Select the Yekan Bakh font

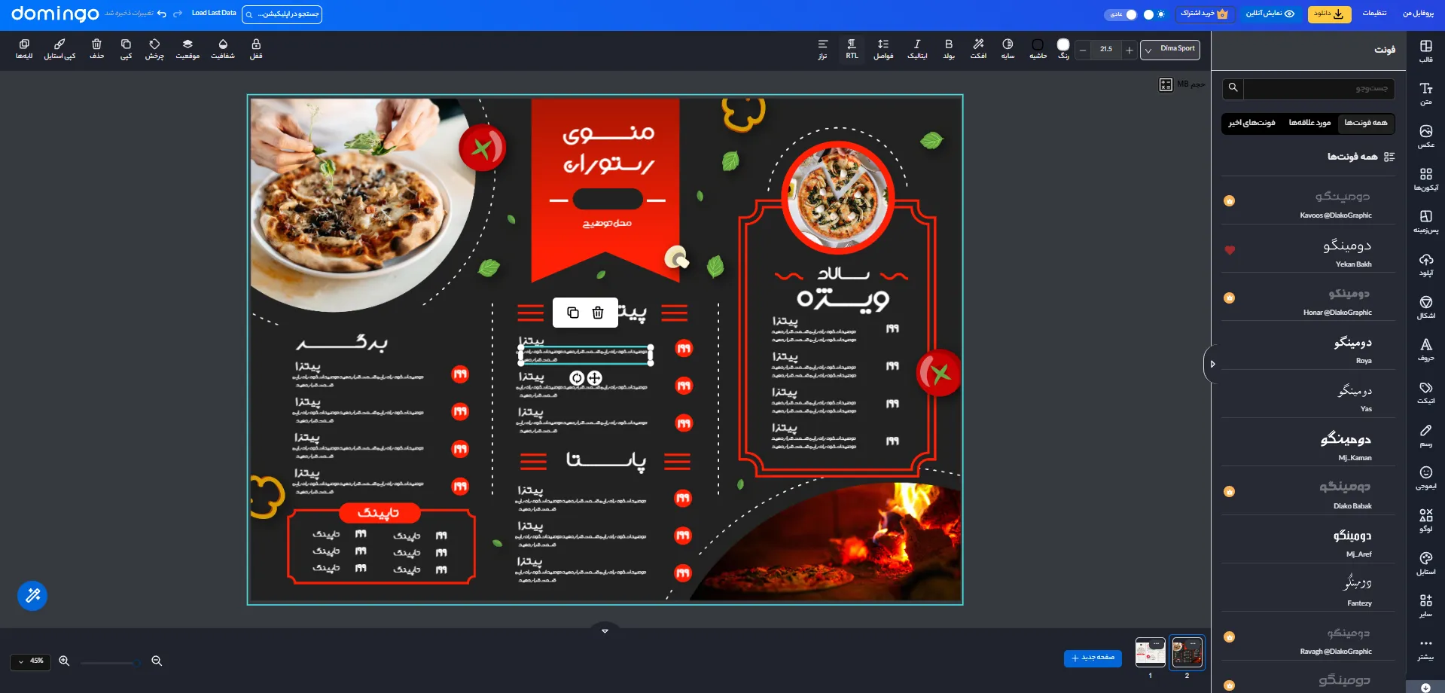click(1346, 252)
